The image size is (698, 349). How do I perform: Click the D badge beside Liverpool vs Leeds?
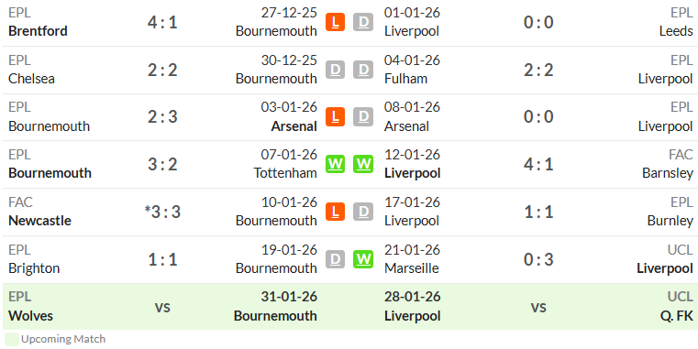pos(363,22)
